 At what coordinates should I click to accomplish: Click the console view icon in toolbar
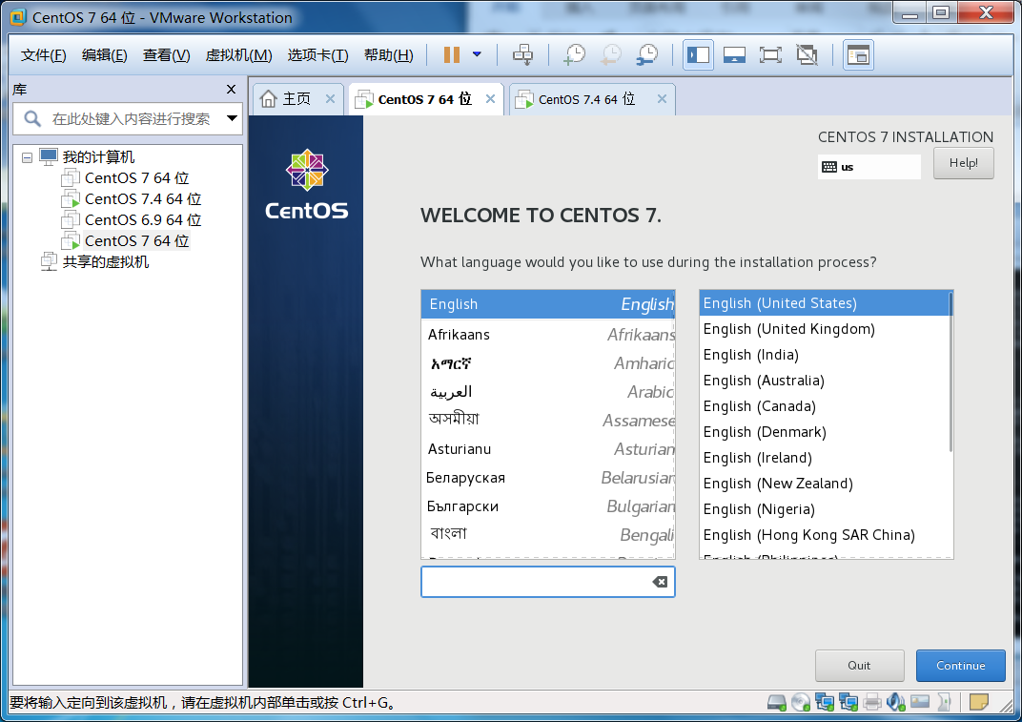858,54
